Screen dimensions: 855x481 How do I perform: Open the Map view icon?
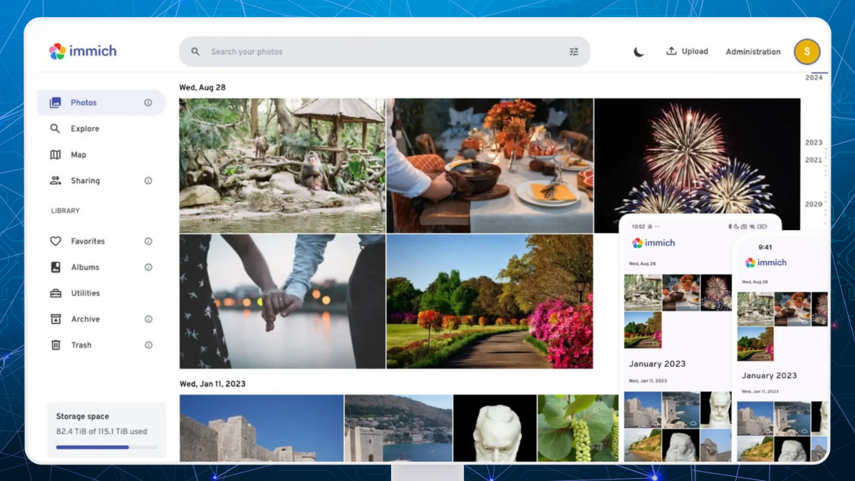click(x=56, y=155)
